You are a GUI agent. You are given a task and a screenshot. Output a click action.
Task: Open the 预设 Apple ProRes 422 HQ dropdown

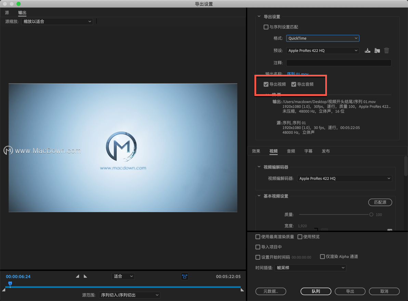(323, 51)
